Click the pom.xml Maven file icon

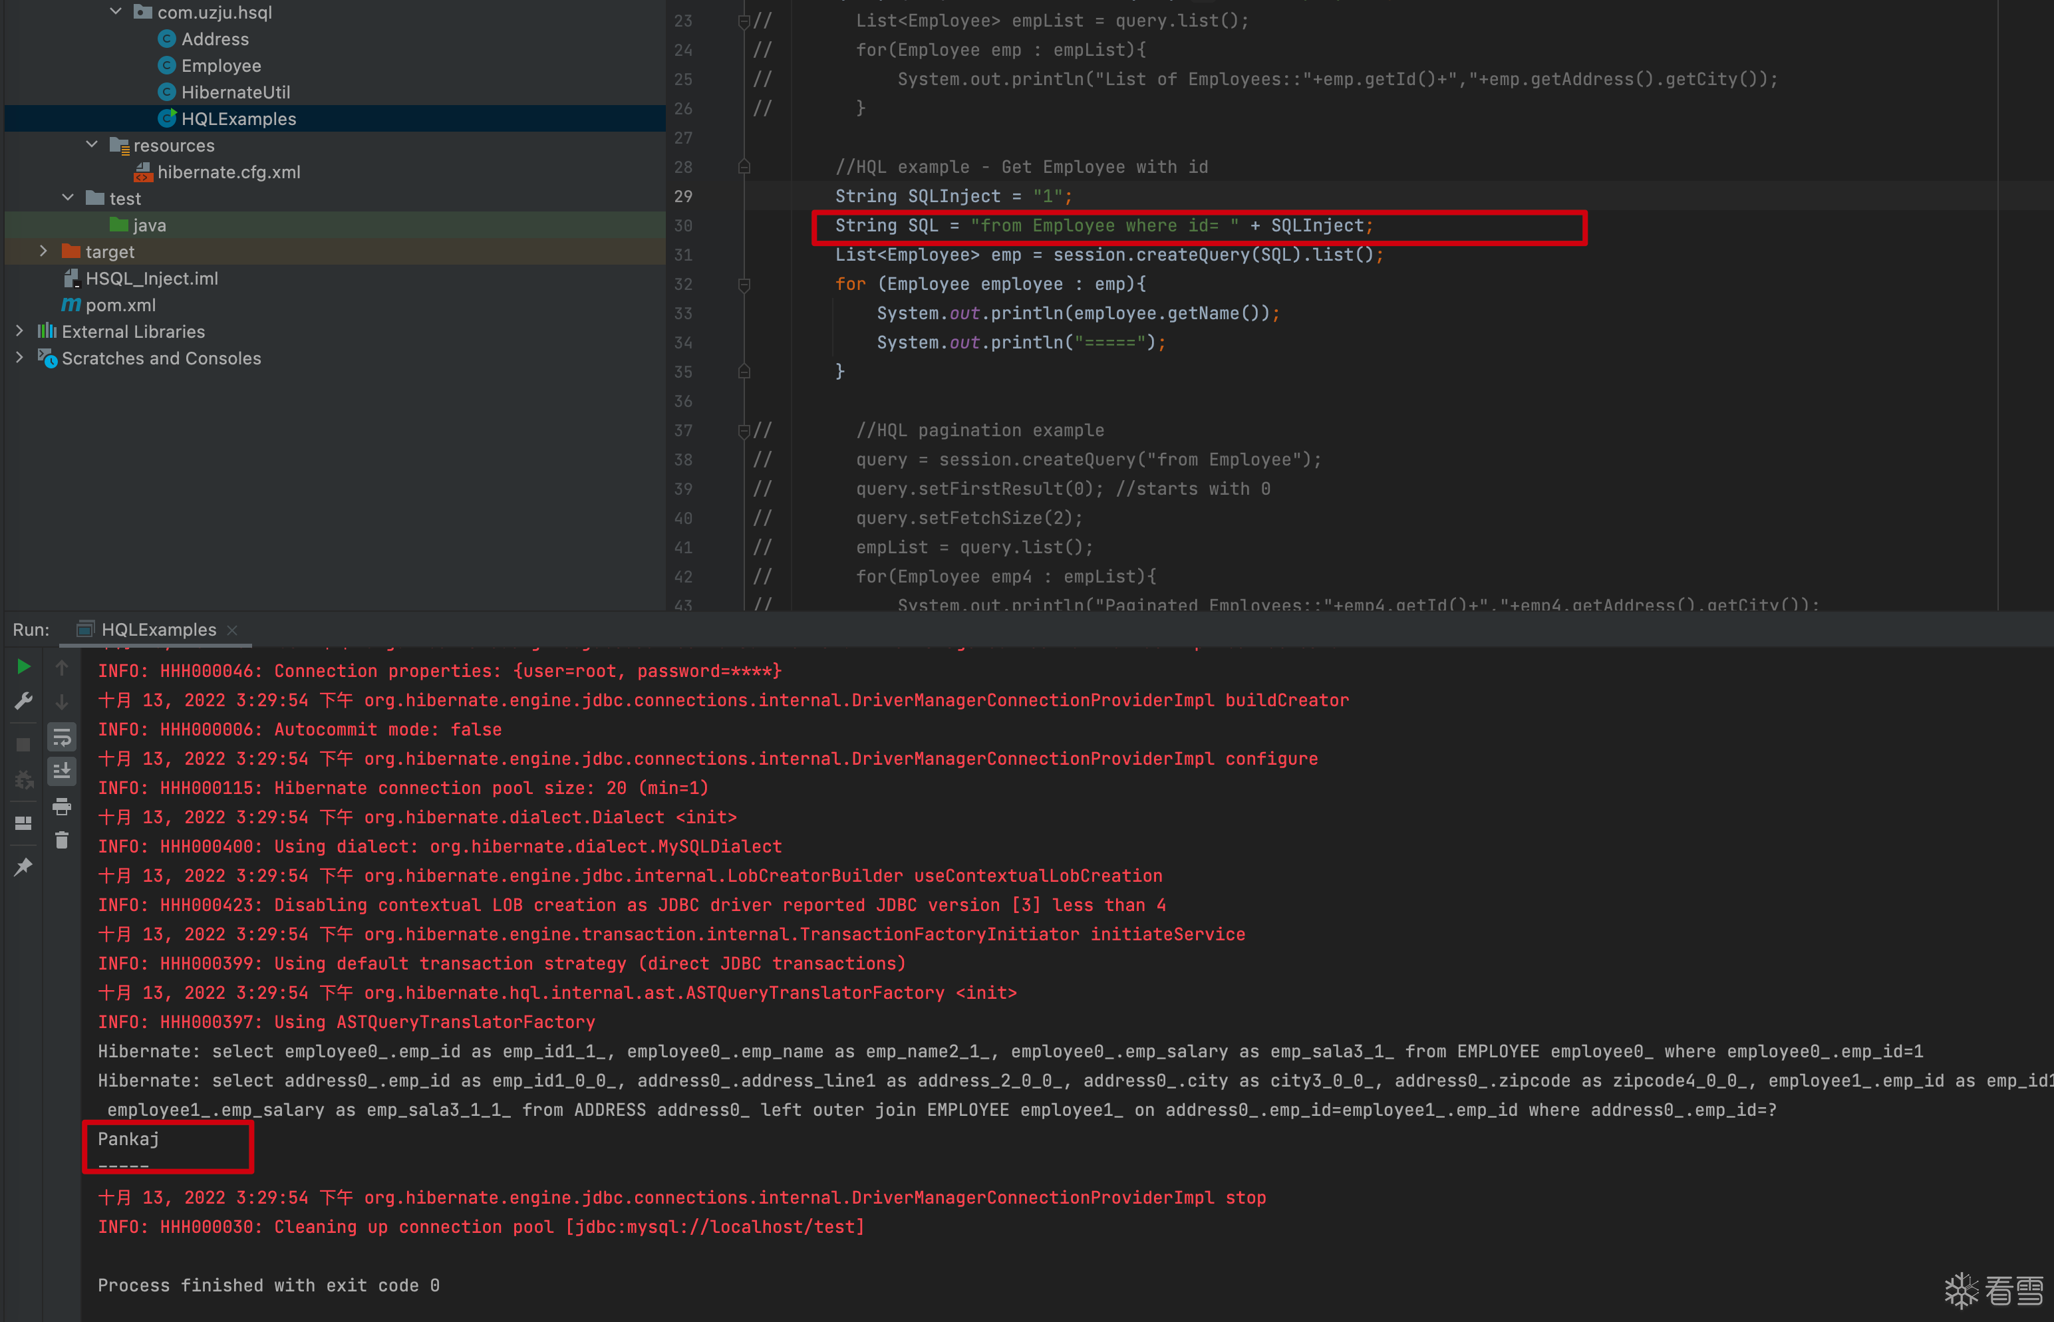pyautogui.click(x=72, y=305)
